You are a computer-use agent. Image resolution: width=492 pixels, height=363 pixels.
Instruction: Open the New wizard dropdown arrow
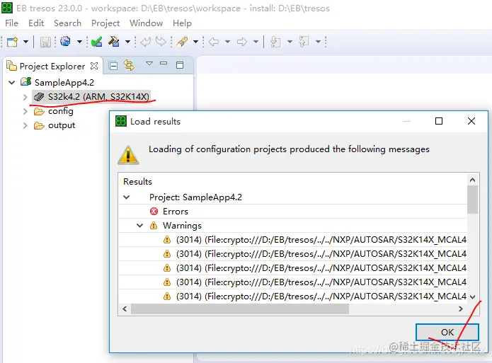click(x=25, y=42)
